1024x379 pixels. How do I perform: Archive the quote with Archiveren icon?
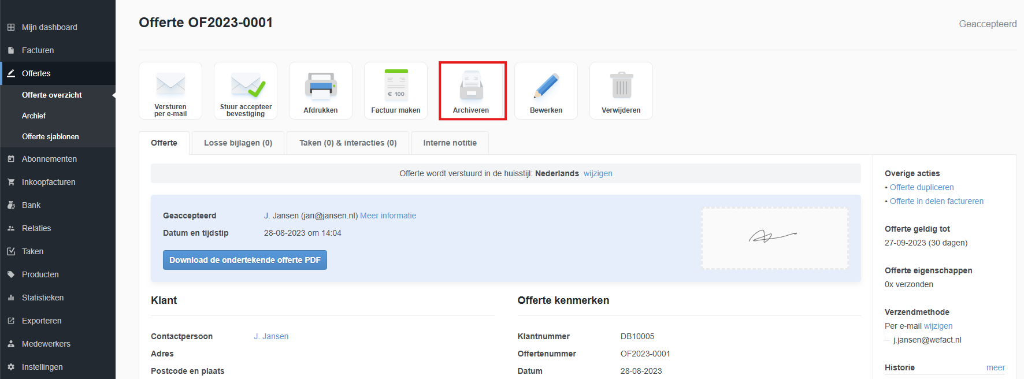point(472,87)
